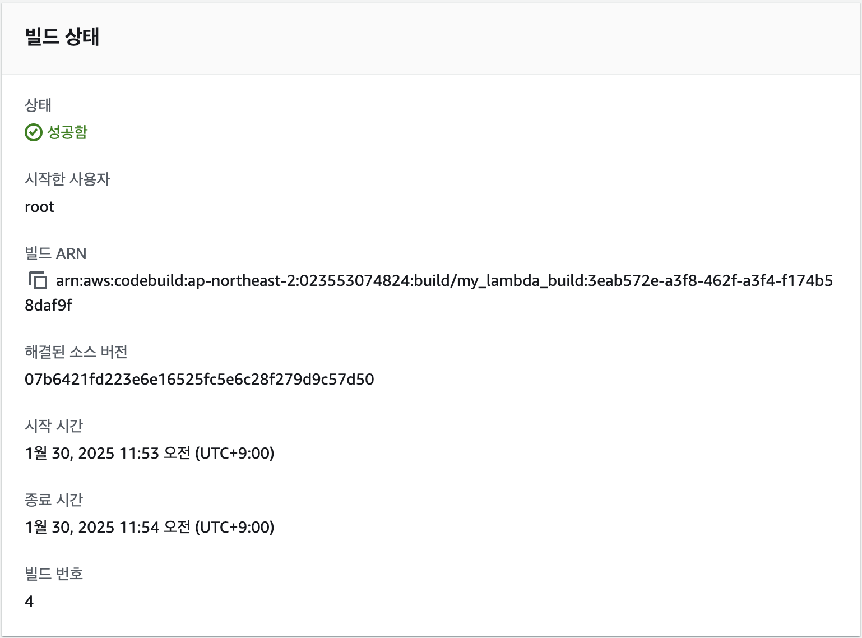Viewport: 862px width, 638px height.
Task: Click the start time value 11:53 오전
Action: 150,453
